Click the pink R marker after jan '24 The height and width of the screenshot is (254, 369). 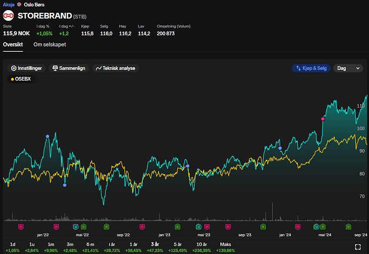click(x=298, y=227)
